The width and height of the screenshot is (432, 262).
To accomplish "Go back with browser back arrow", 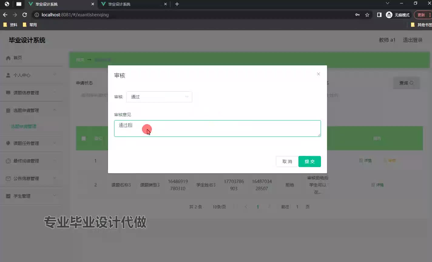I will click(x=5, y=15).
